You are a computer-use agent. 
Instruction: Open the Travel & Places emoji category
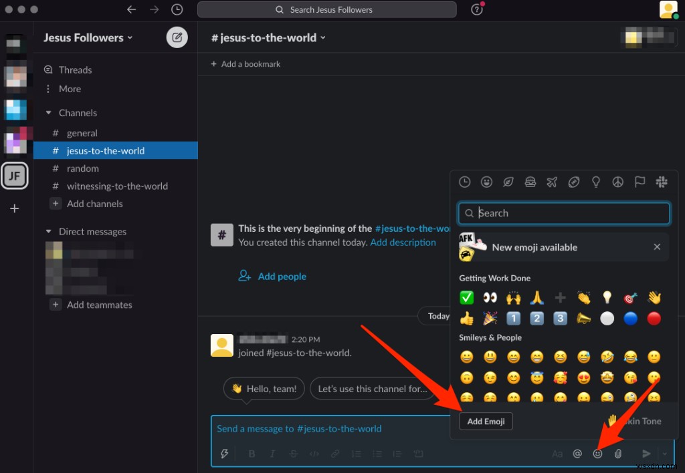(x=552, y=182)
